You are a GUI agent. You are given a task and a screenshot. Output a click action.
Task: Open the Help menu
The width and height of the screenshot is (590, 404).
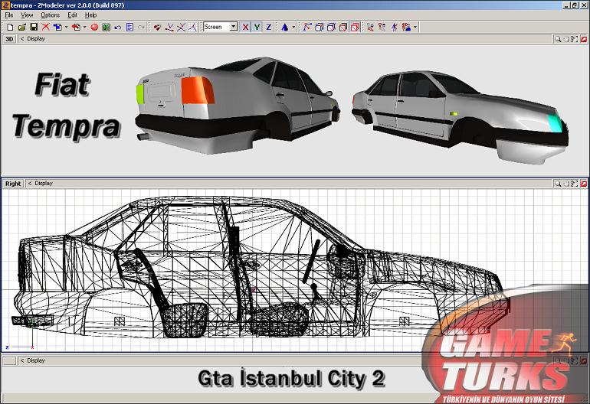[90, 15]
